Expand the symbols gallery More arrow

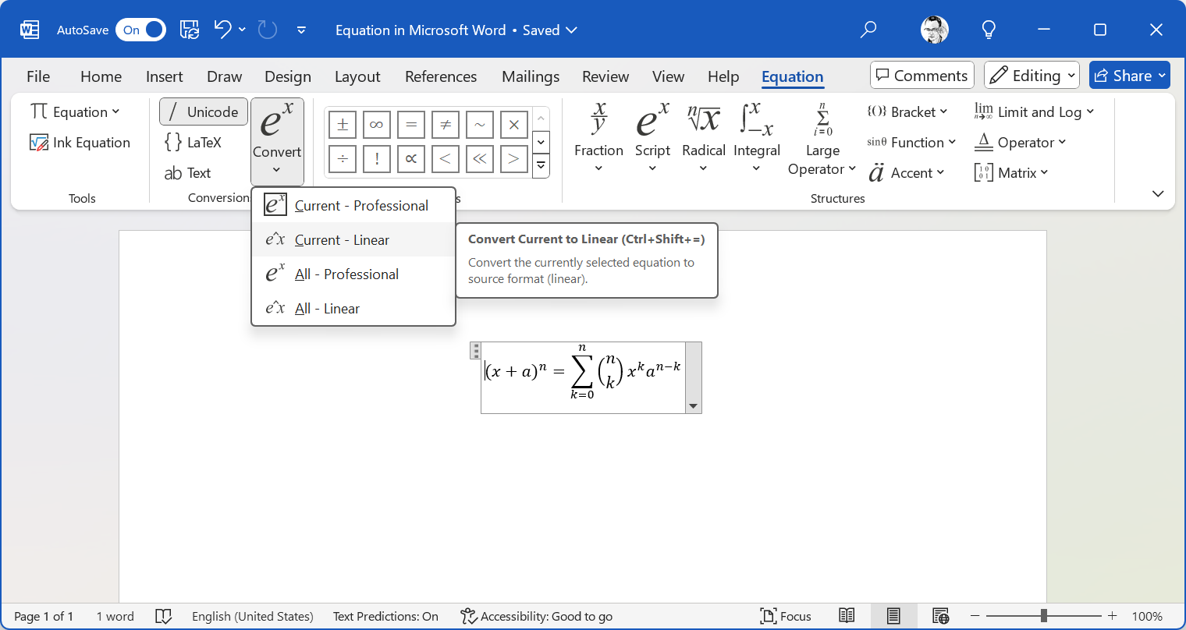541,165
